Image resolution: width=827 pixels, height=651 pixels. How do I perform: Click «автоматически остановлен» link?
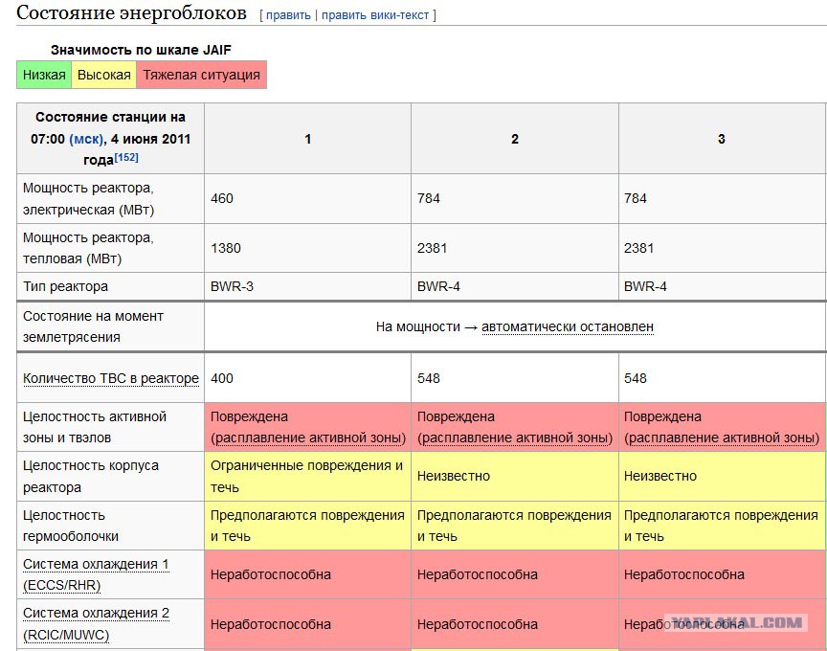point(567,327)
